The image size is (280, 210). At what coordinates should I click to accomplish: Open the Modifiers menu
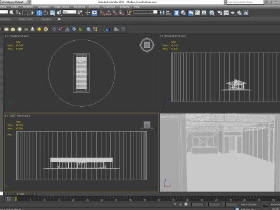click(28, 6)
